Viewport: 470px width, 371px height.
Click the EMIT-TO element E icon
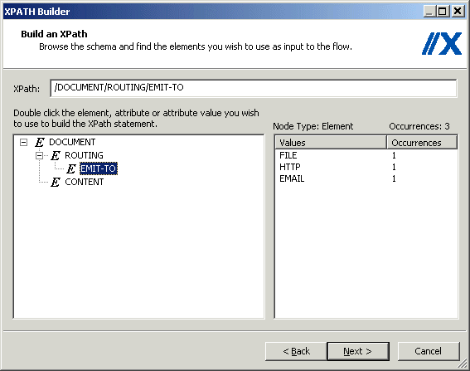click(x=71, y=168)
